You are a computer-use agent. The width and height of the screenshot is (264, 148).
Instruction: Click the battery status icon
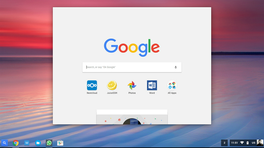click(x=247, y=143)
